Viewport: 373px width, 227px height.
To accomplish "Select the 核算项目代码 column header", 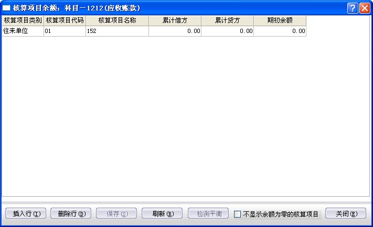I will pyautogui.click(x=65, y=20).
